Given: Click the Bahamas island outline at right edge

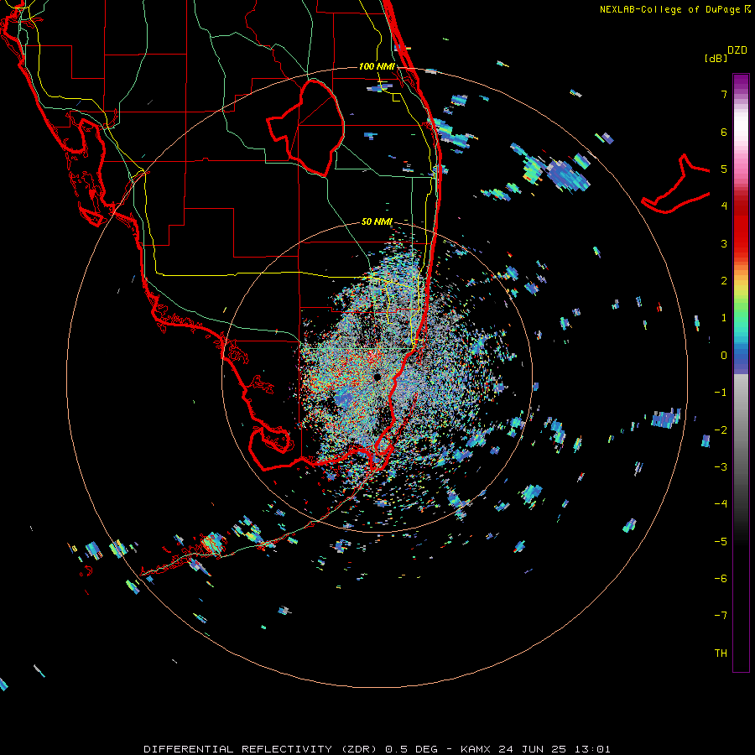Looking at the screenshot, I should point(676,185).
